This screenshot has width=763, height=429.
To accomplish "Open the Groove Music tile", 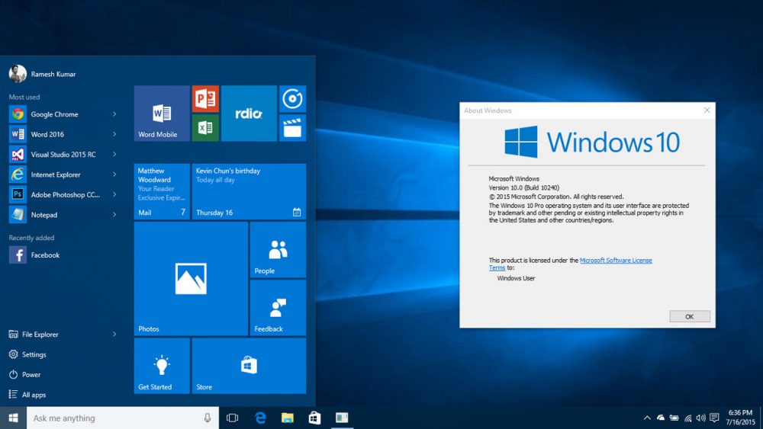I will 292,98.
